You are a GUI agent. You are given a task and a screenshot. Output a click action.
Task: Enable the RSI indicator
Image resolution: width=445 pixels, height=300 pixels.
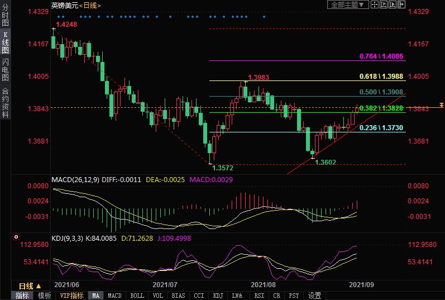(x=259, y=296)
